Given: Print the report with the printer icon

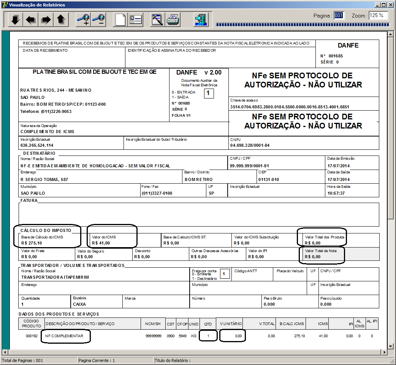Looking at the screenshot, I should [x=173, y=19].
